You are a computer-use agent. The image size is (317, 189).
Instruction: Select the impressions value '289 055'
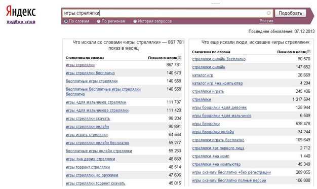tap(303, 172)
